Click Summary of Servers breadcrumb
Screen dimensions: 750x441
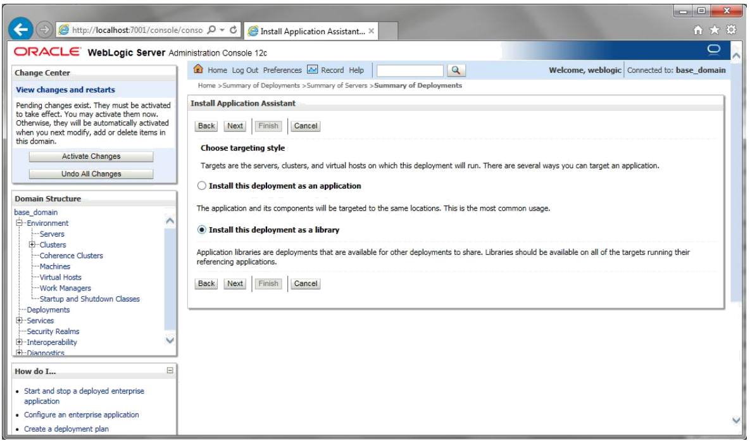[337, 85]
